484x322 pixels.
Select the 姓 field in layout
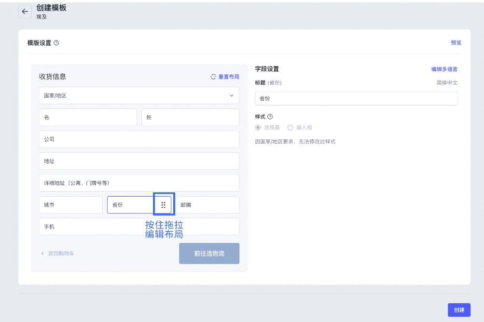coord(190,118)
